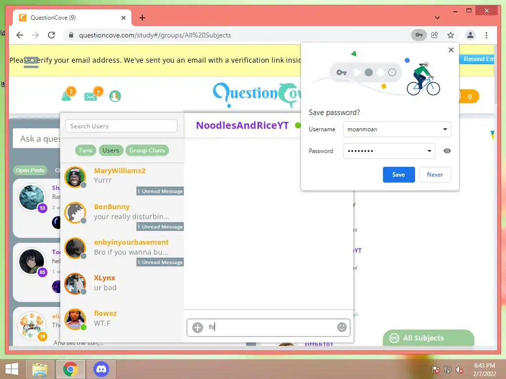Select the Users tab
The image size is (506, 379).
coord(111,150)
